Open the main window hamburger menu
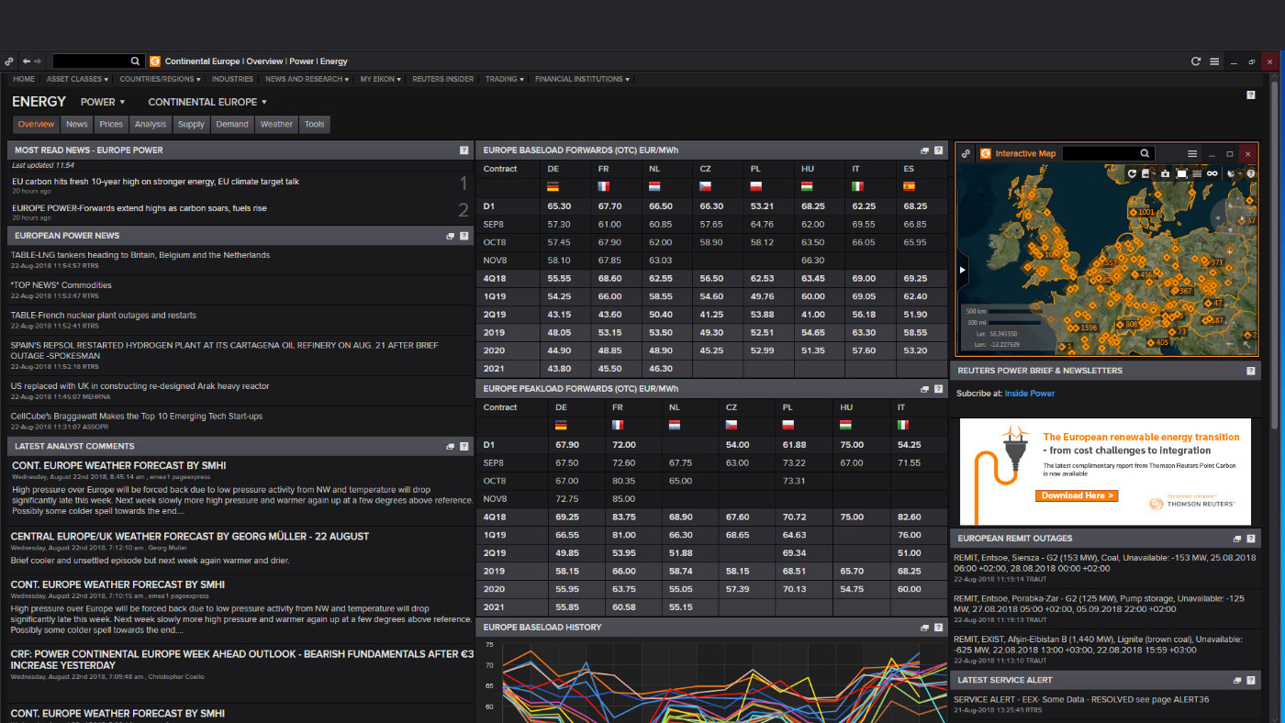 click(1214, 61)
